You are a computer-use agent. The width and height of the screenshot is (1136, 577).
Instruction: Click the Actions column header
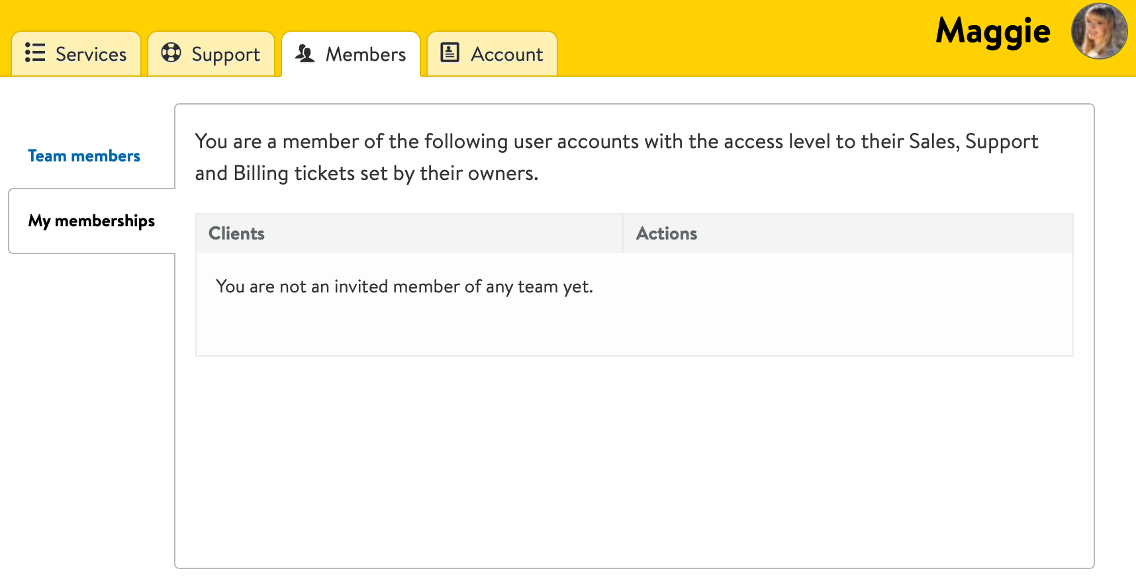click(848, 234)
